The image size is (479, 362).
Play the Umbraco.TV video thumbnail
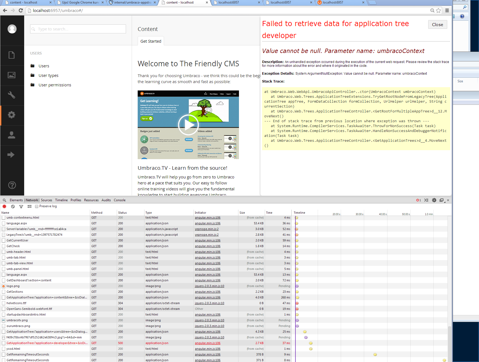pyautogui.click(x=188, y=125)
